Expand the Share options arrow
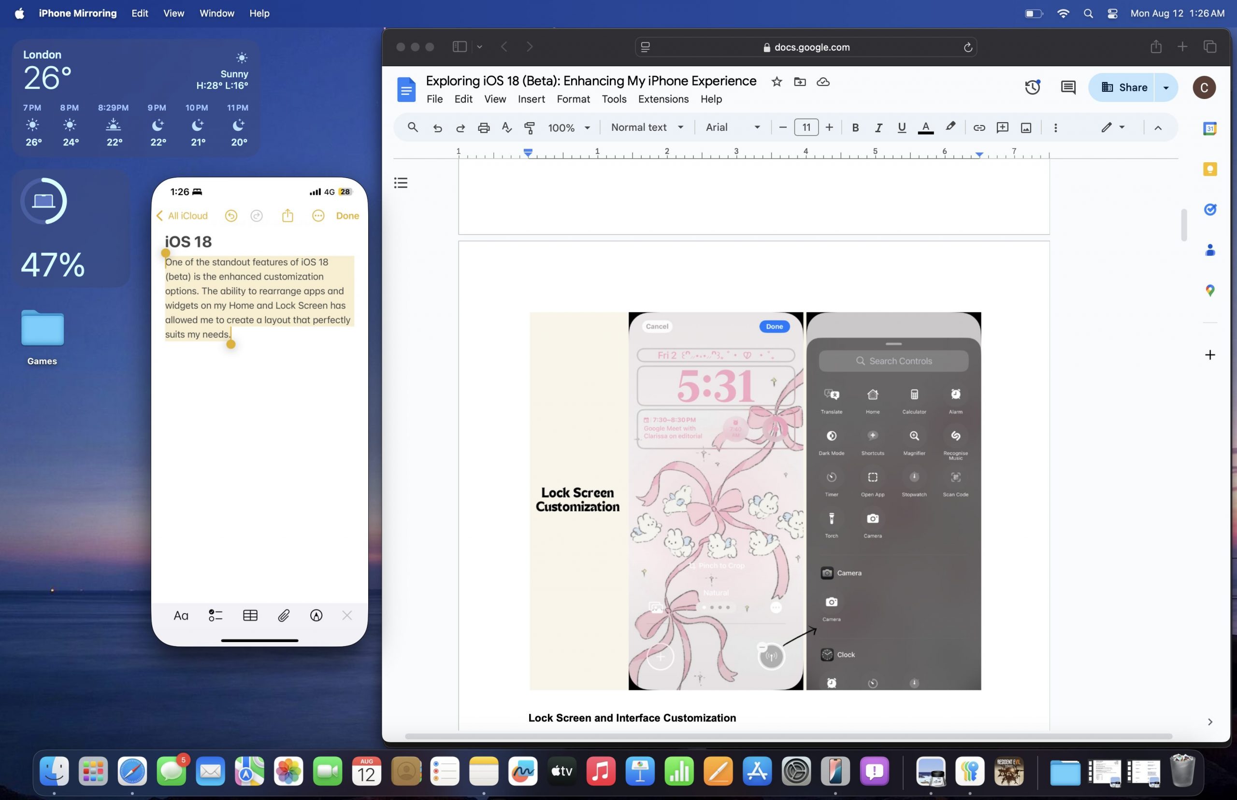Image resolution: width=1237 pixels, height=800 pixels. (x=1166, y=87)
